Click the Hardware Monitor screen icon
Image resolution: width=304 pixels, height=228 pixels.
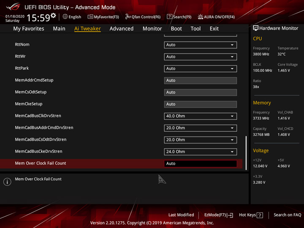coord(255,28)
